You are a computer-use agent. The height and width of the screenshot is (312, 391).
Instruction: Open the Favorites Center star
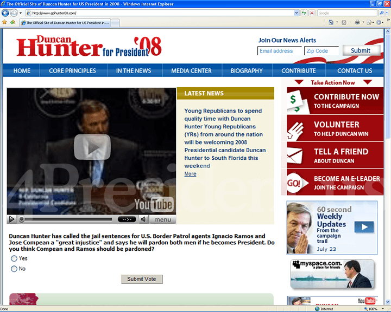(4, 22)
